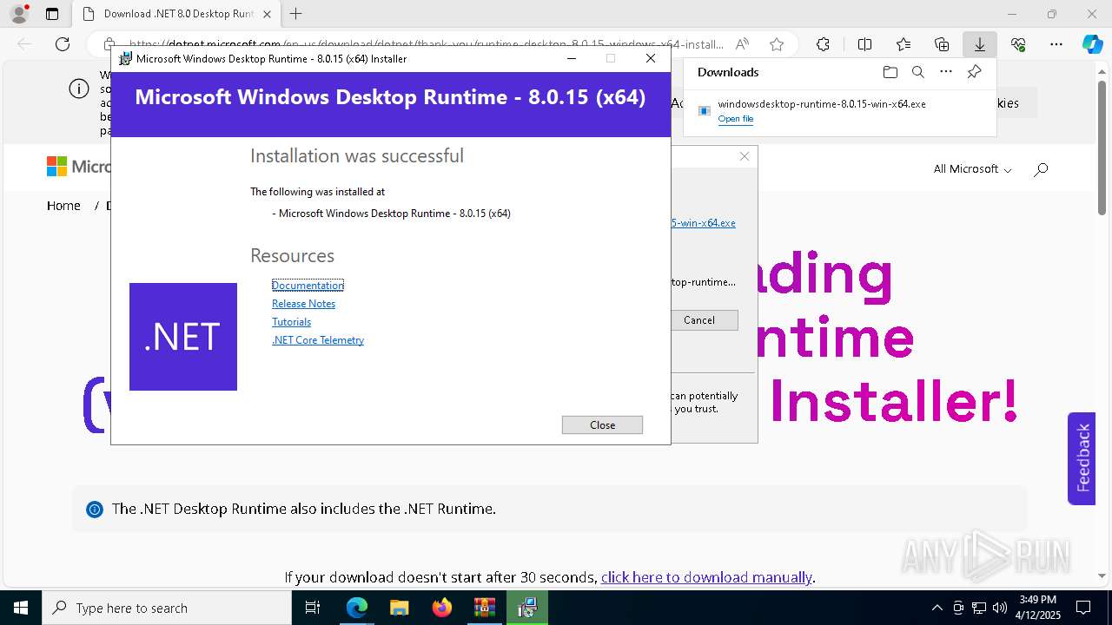Image resolution: width=1112 pixels, height=625 pixels.
Task: Click the Microsoft site search icon
Action: [1041, 169]
